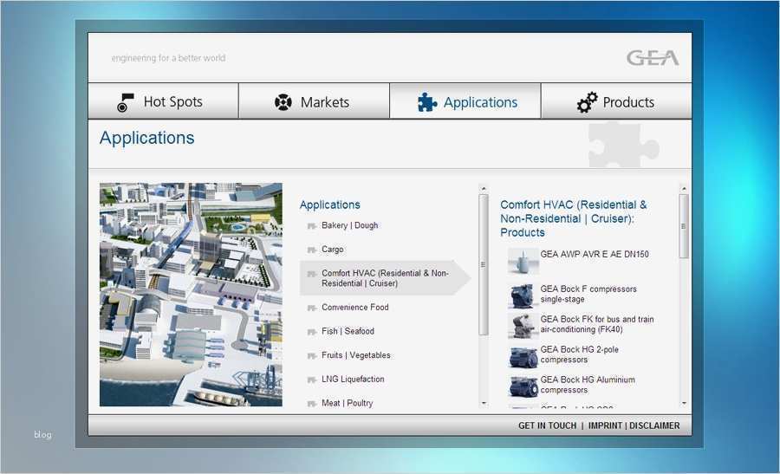780x474 pixels.
Task: Click the Markets wheel icon
Action: pos(283,102)
